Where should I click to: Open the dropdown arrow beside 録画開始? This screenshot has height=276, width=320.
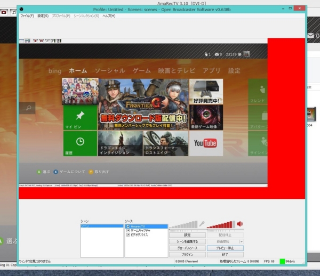(242, 241)
